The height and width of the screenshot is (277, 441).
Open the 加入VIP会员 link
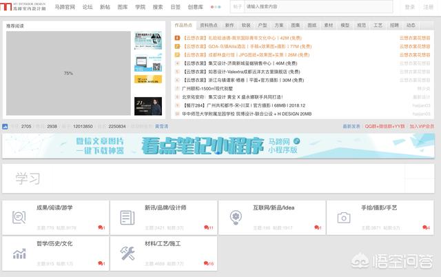click(422, 126)
